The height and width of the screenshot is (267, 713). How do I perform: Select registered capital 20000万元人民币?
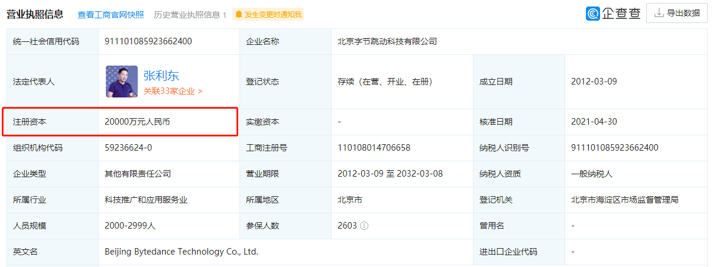137,122
